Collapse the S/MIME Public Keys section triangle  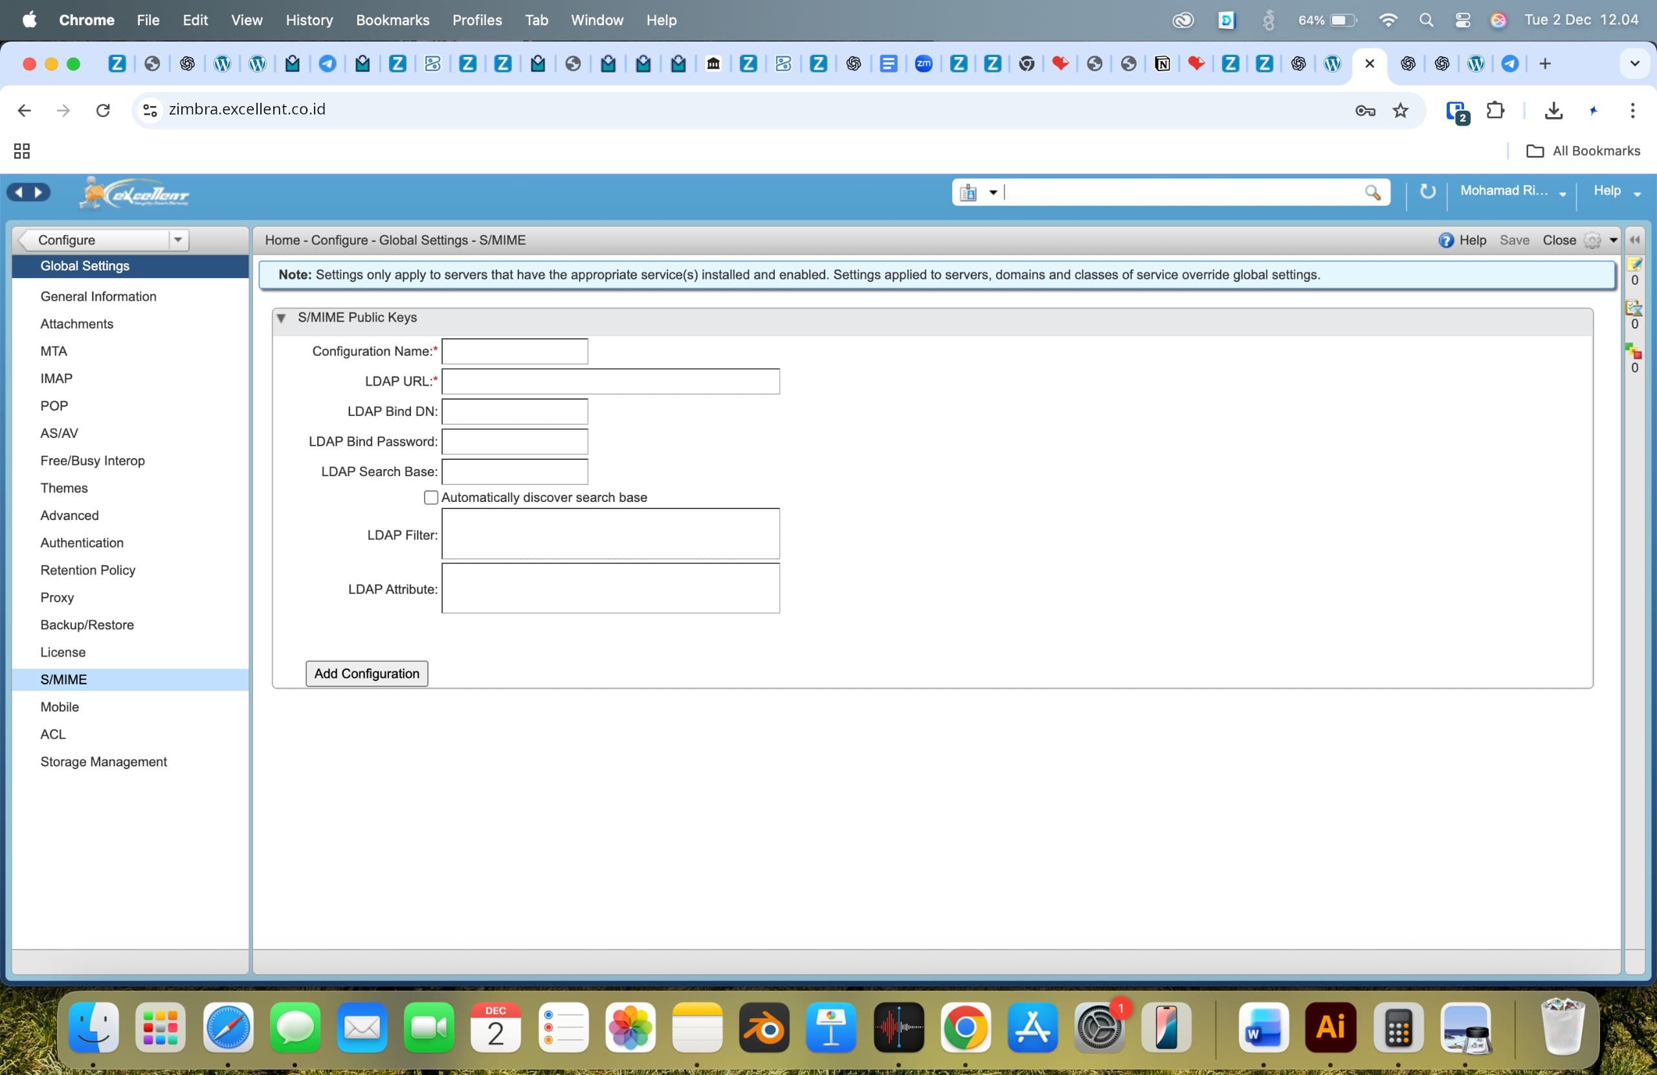[282, 318]
